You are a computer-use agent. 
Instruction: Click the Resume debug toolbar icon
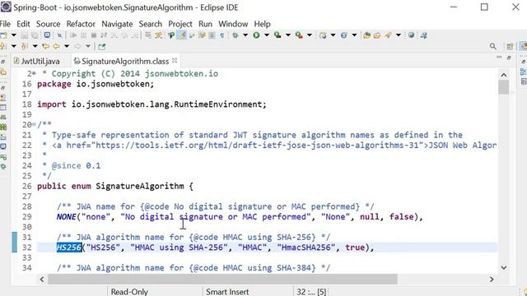(x=73, y=35)
